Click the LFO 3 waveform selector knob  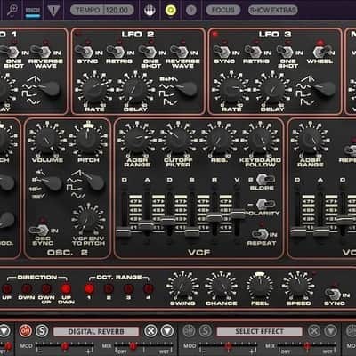coord(324,88)
